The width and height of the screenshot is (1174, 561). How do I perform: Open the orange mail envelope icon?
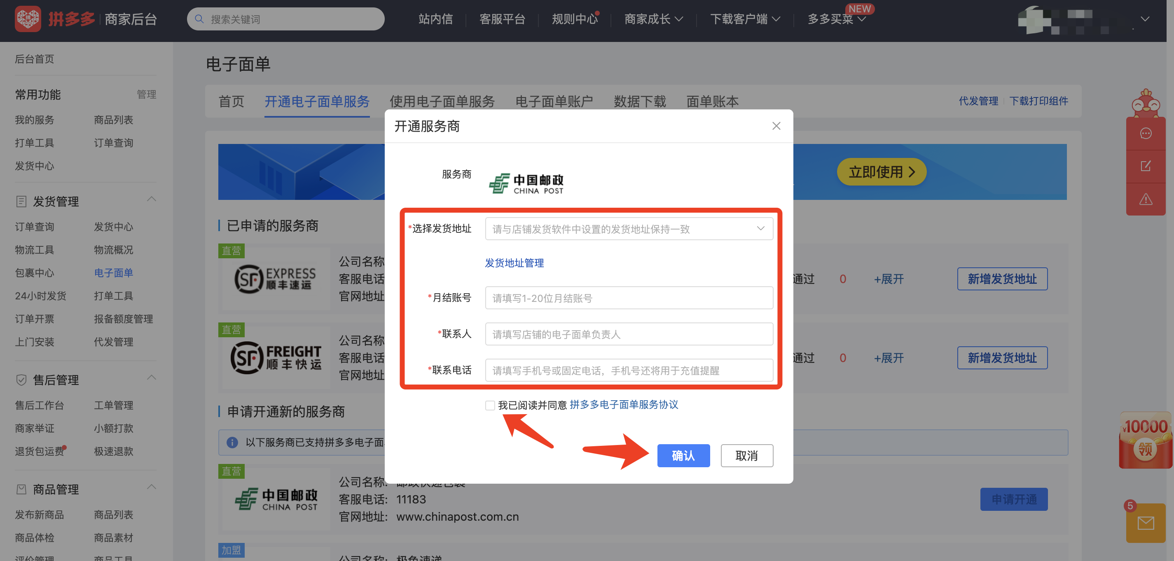1146,523
